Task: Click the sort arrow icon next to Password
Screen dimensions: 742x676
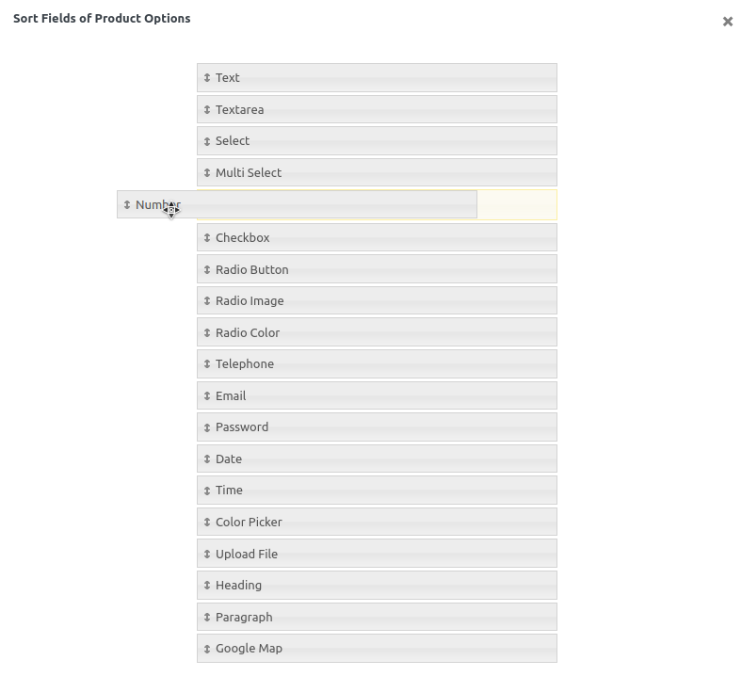Action: [x=207, y=427]
